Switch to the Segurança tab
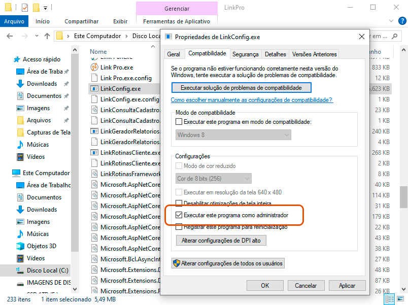Screen dimensions: 408x305 point(245,54)
